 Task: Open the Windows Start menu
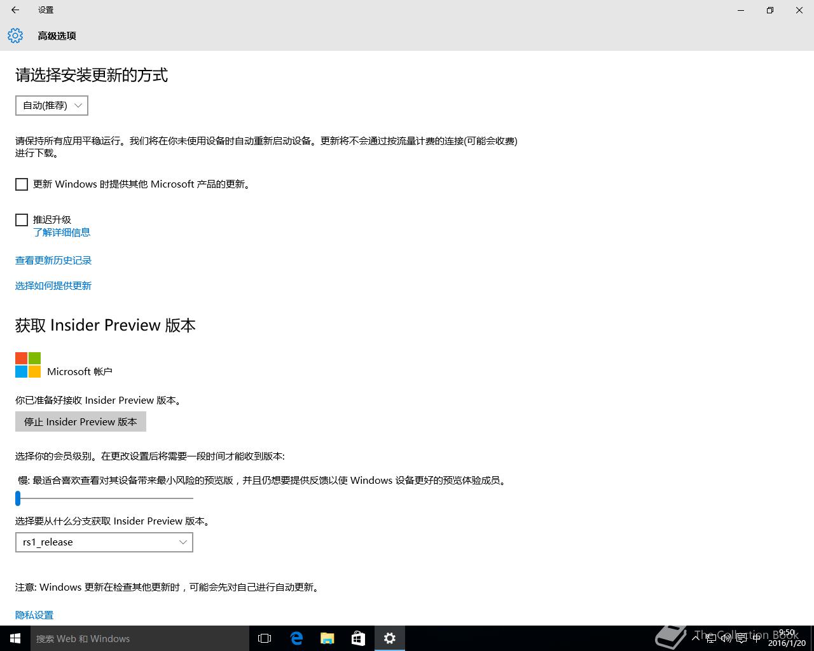(15, 638)
